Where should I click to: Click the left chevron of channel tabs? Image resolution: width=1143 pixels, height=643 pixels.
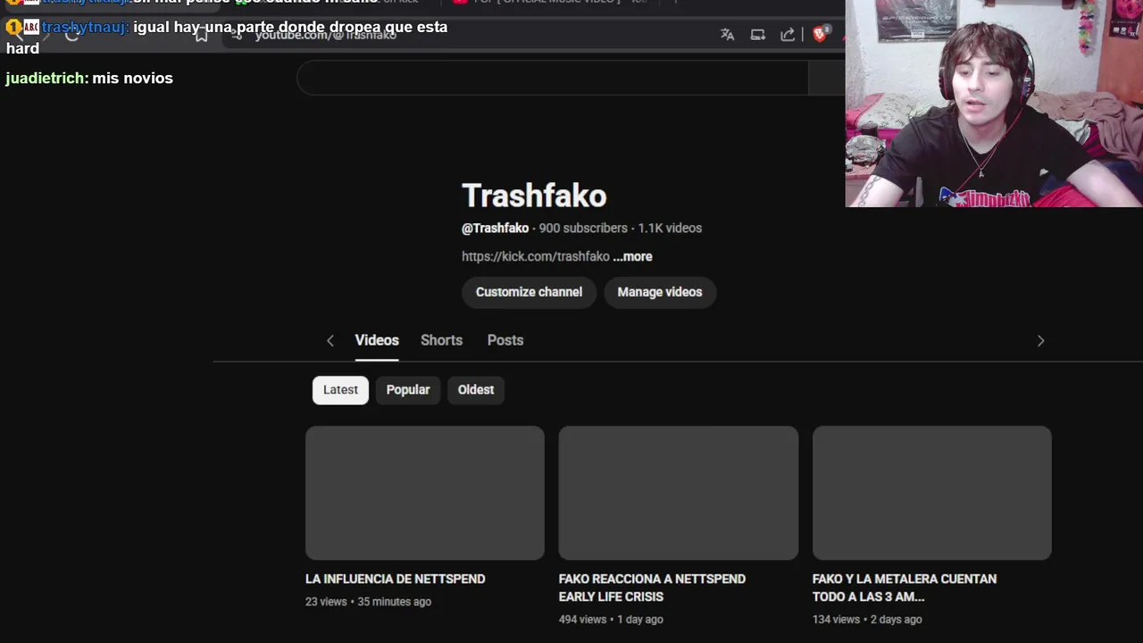(x=330, y=340)
